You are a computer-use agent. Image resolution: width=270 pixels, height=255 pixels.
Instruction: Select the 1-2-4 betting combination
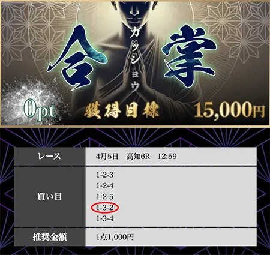pyautogui.click(x=105, y=186)
